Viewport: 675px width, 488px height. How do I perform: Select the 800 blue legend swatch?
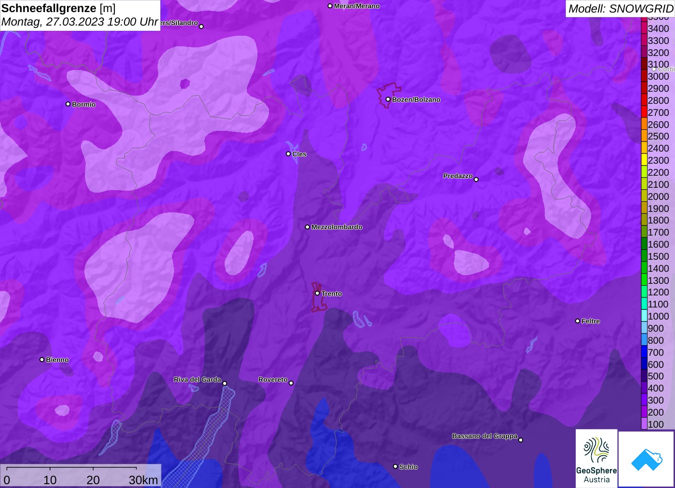tap(644, 340)
